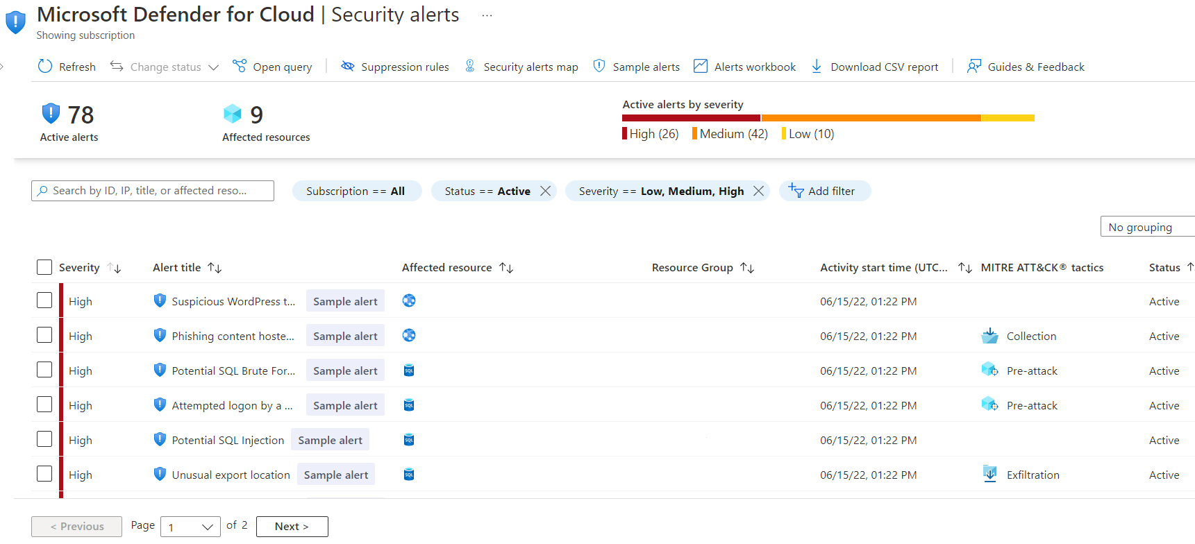Sort by the Alert title column
Viewport: 1195px width, 544px height.
tap(215, 268)
